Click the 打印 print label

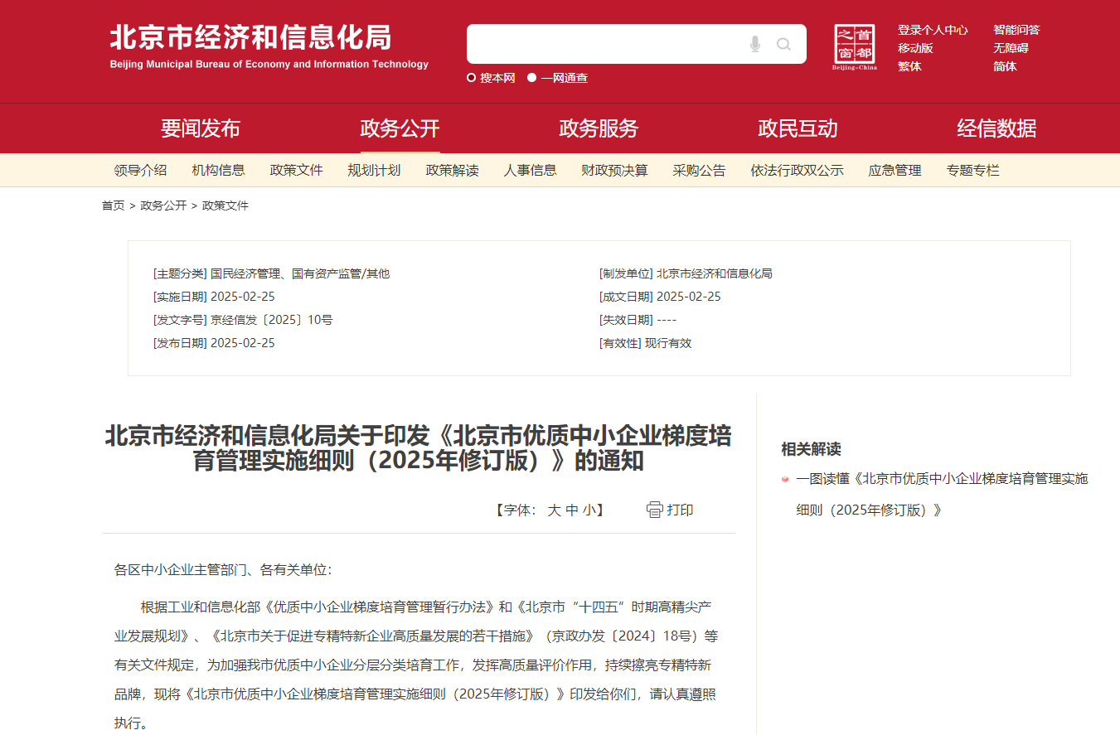(x=680, y=510)
